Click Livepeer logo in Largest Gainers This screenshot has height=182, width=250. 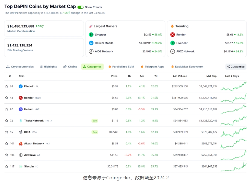coord(91,34)
